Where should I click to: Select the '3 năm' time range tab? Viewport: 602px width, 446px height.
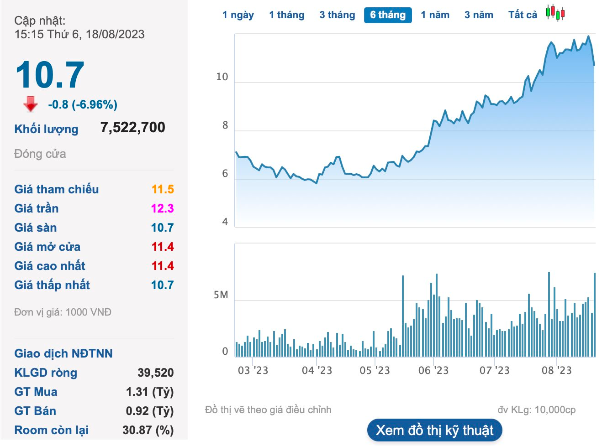click(x=479, y=15)
